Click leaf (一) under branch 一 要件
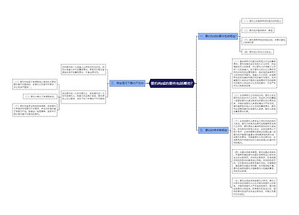The height and width of the screenshot is (215, 299). tap(262, 21)
